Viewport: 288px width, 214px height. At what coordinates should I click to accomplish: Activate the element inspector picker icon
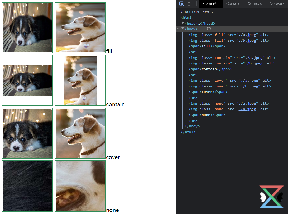click(181, 4)
